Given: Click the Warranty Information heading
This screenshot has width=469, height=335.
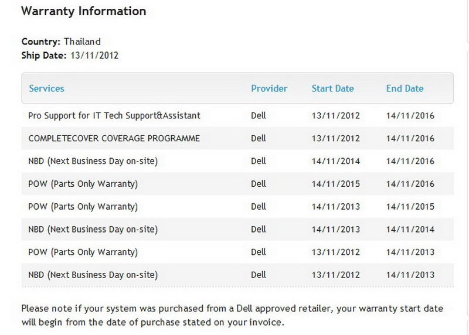Looking at the screenshot, I should pyautogui.click(x=84, y=11).
